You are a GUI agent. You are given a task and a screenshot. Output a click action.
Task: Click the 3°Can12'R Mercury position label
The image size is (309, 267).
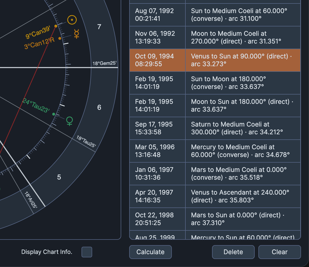tap(39, 44)
